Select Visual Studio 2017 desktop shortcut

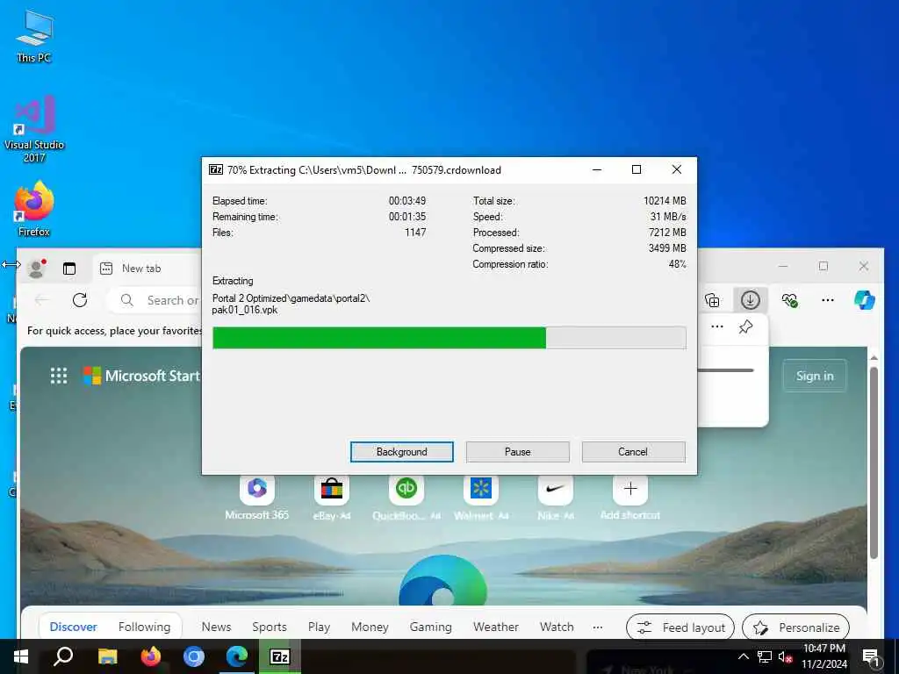[34, 129]
